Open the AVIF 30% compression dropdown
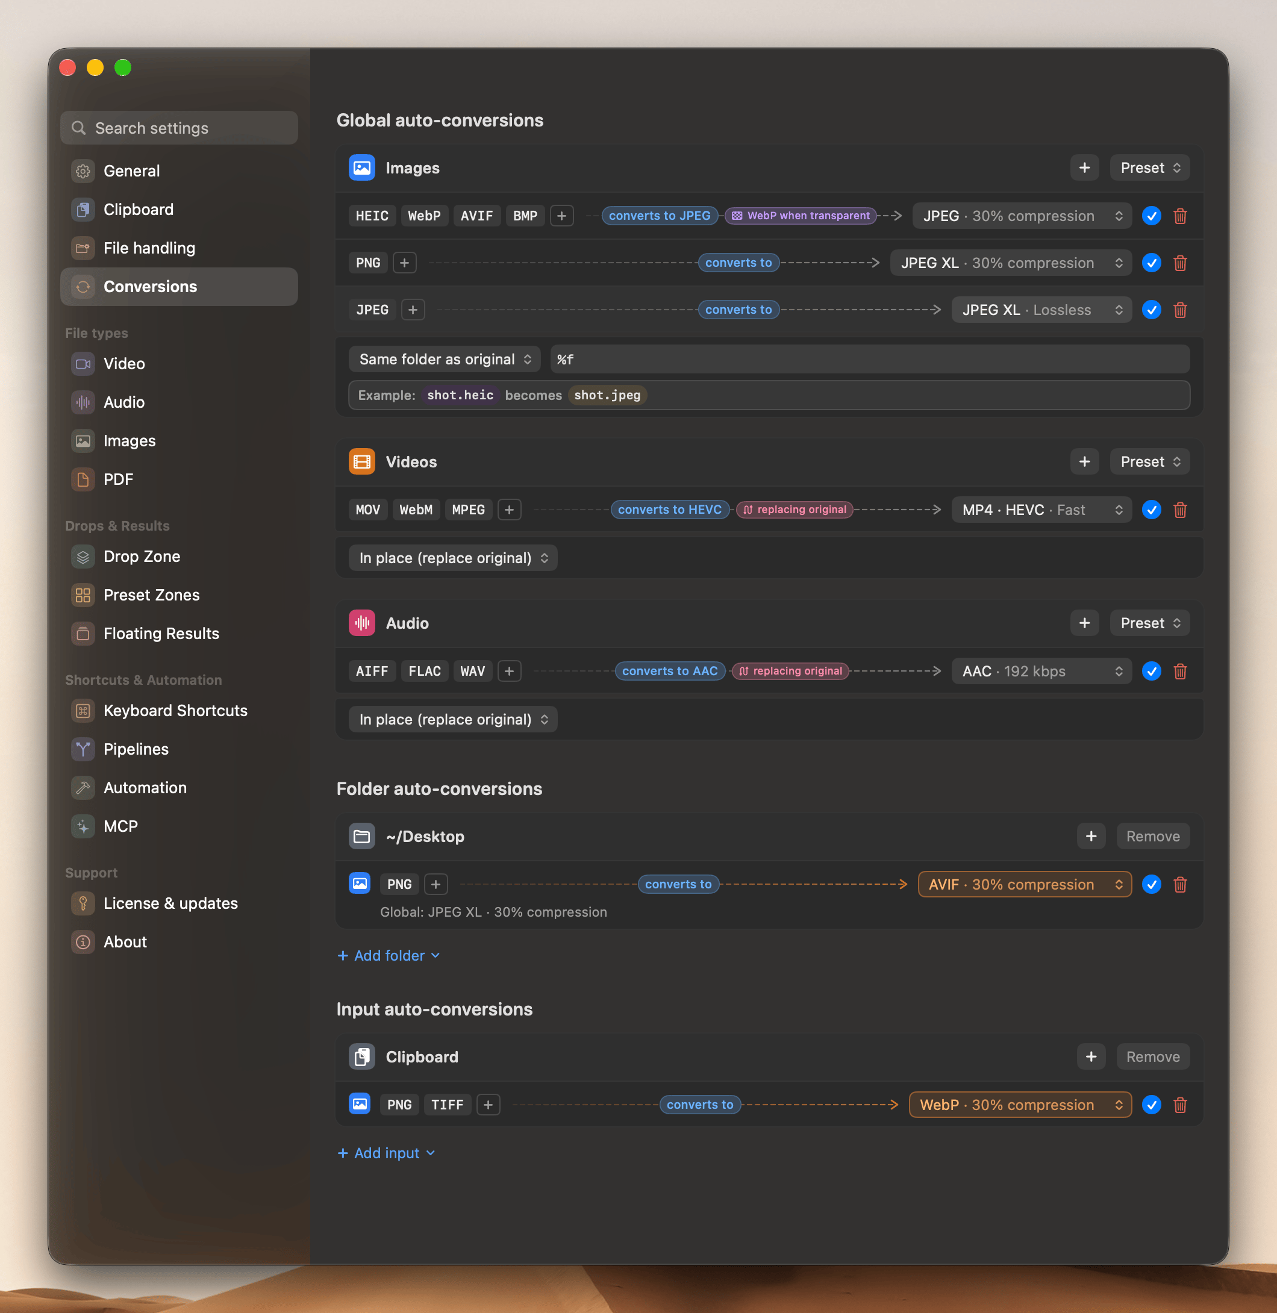The width and height of the screenshot is (1277, 1313). coord(1024,885)
